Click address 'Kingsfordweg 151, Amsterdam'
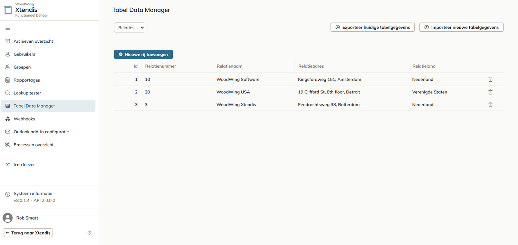 (x=329, y=79)
